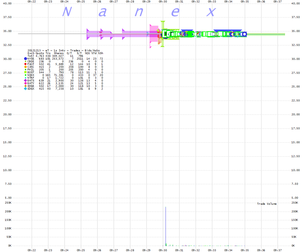Click NTRF shares value 1,722
The width and height of the screenshot is (303, 252).
[60, 78]
